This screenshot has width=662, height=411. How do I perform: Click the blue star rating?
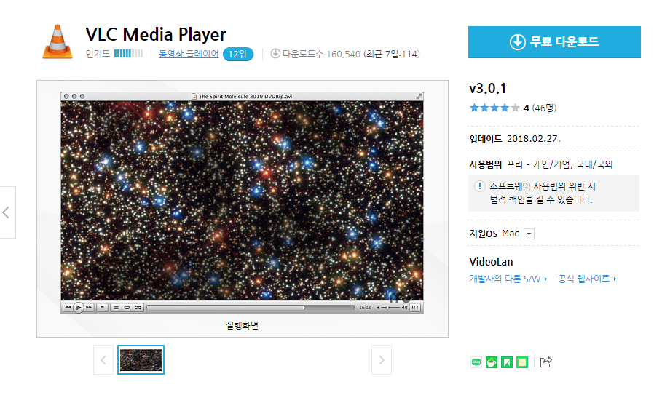[x=494, y=108]
